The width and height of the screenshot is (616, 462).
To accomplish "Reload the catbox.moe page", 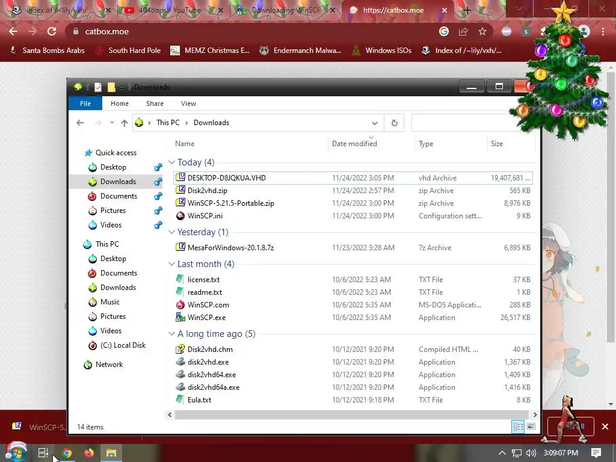I will click(x=52, y=31).
